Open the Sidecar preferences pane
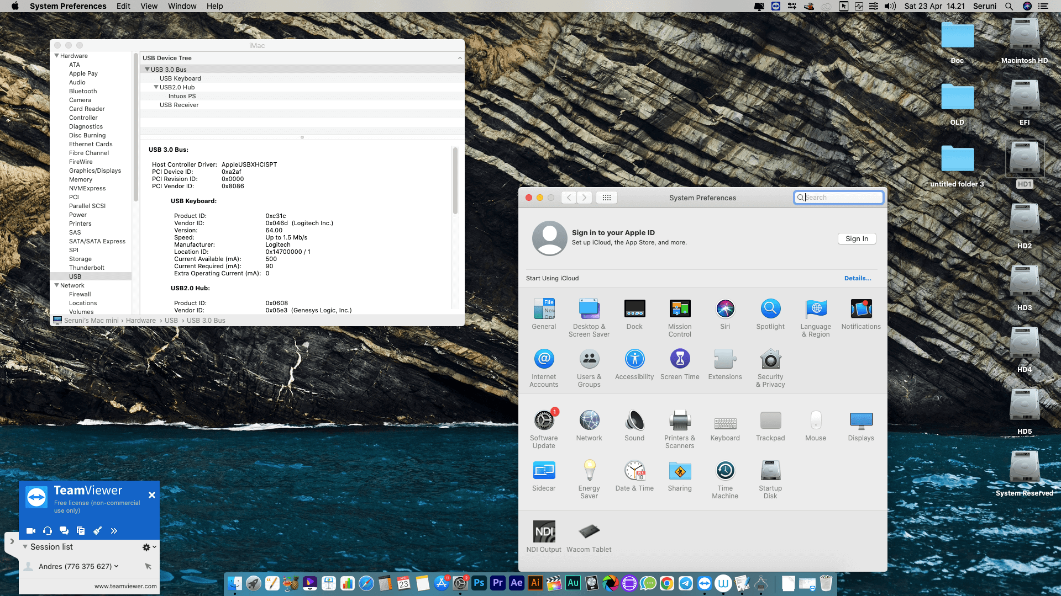 click(544, 476)
